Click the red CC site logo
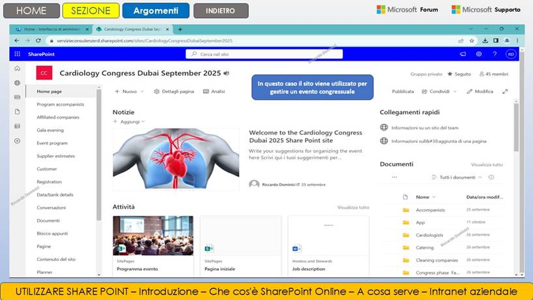533x300 pixels. tap(44, 73)
